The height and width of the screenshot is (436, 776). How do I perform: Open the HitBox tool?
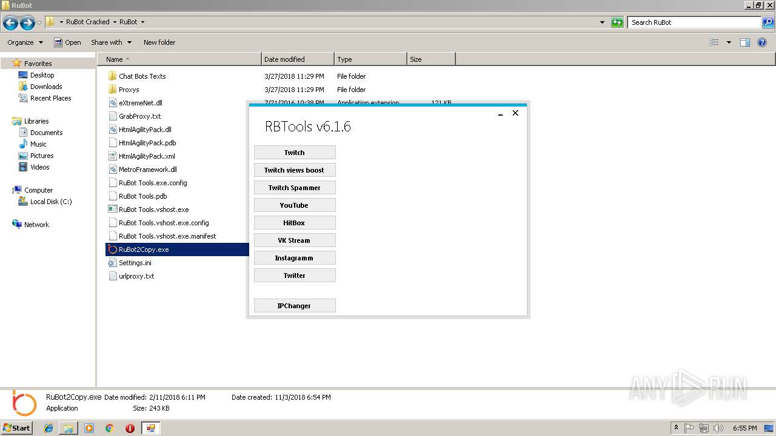(294, 223)
